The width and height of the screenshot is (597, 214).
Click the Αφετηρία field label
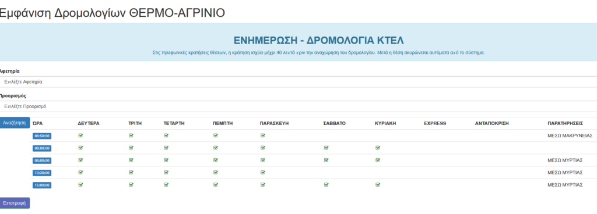click(10, 71)
